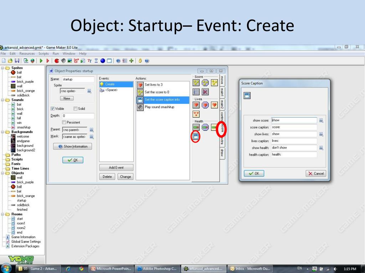Open the Parent selection menu icon
Image resolution: width=365 pixels, height=273 pixels.
click(92, 130)
